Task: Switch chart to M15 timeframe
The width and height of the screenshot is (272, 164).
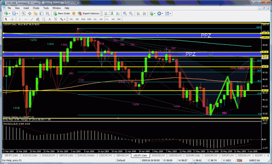Action: (83, 19)
